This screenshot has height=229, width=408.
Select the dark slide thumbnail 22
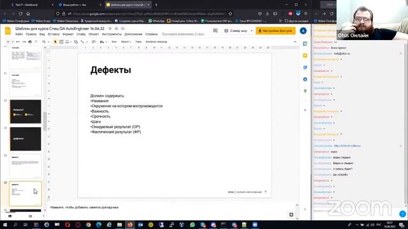25,112
